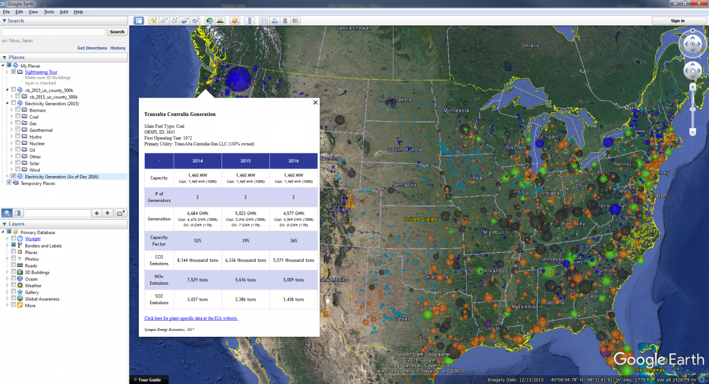Show historical imagery clock icon
The width and height of the screenshot is (709, 384).
[210, 21]
